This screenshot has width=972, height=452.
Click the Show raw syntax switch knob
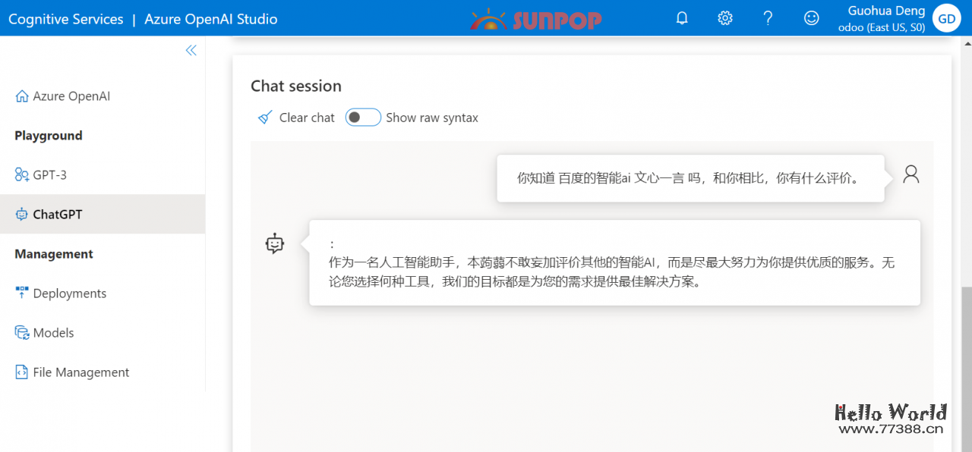[356, 117]
